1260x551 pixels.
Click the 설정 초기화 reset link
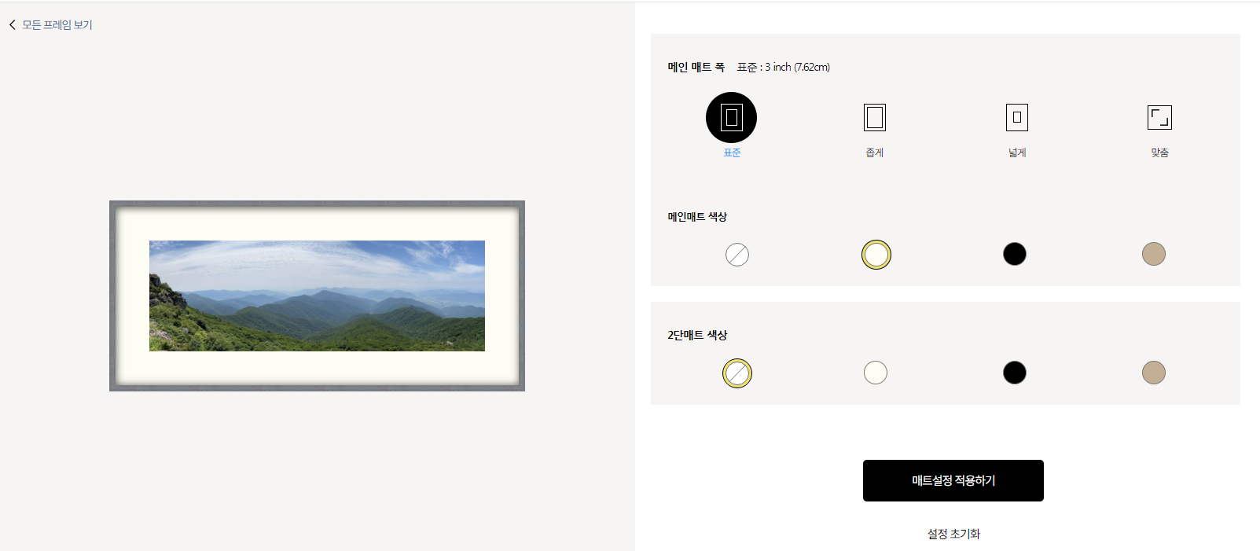click(953, 534)
